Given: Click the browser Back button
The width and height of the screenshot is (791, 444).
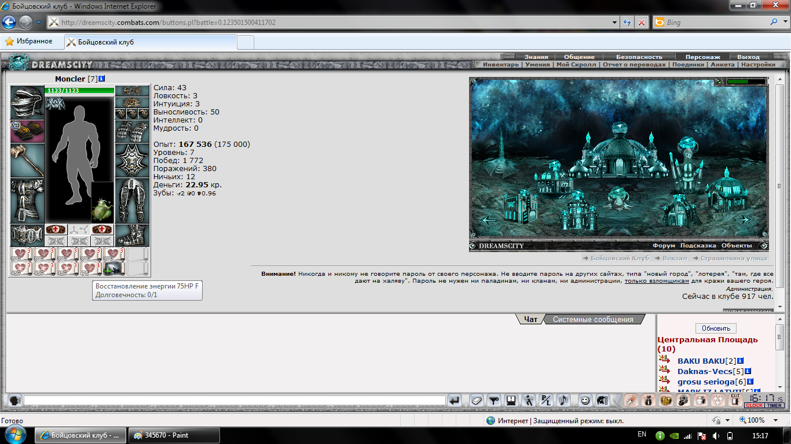Looking at the screenshot, I should (x=9, y=23).
